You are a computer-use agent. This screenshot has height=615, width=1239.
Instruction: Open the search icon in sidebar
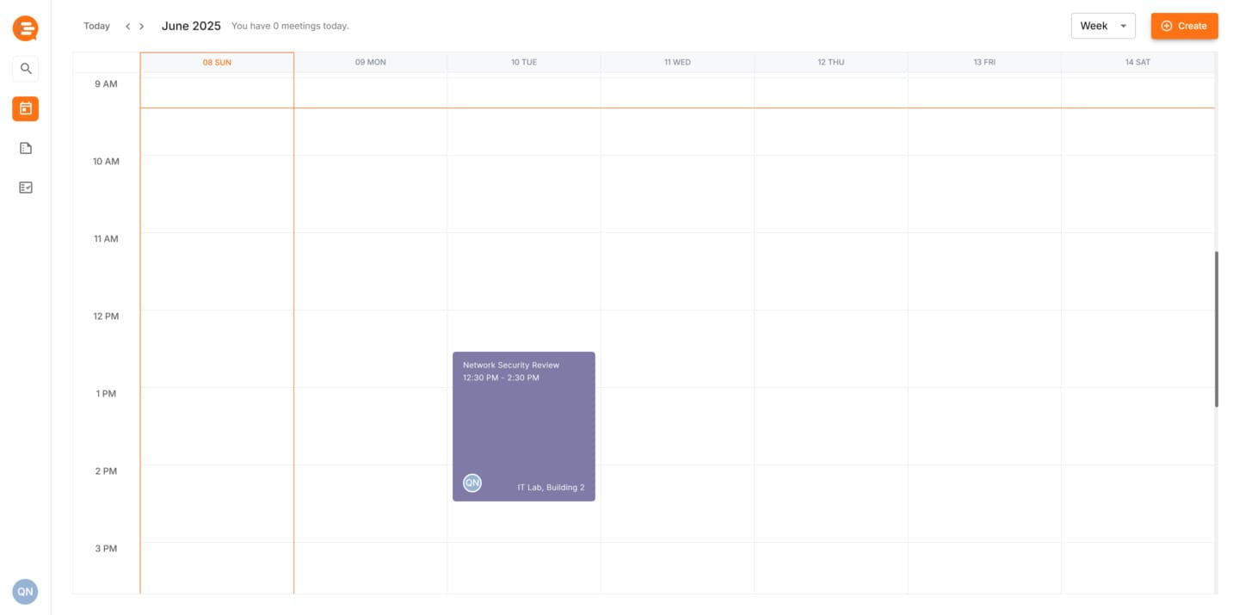coord(26,69)
